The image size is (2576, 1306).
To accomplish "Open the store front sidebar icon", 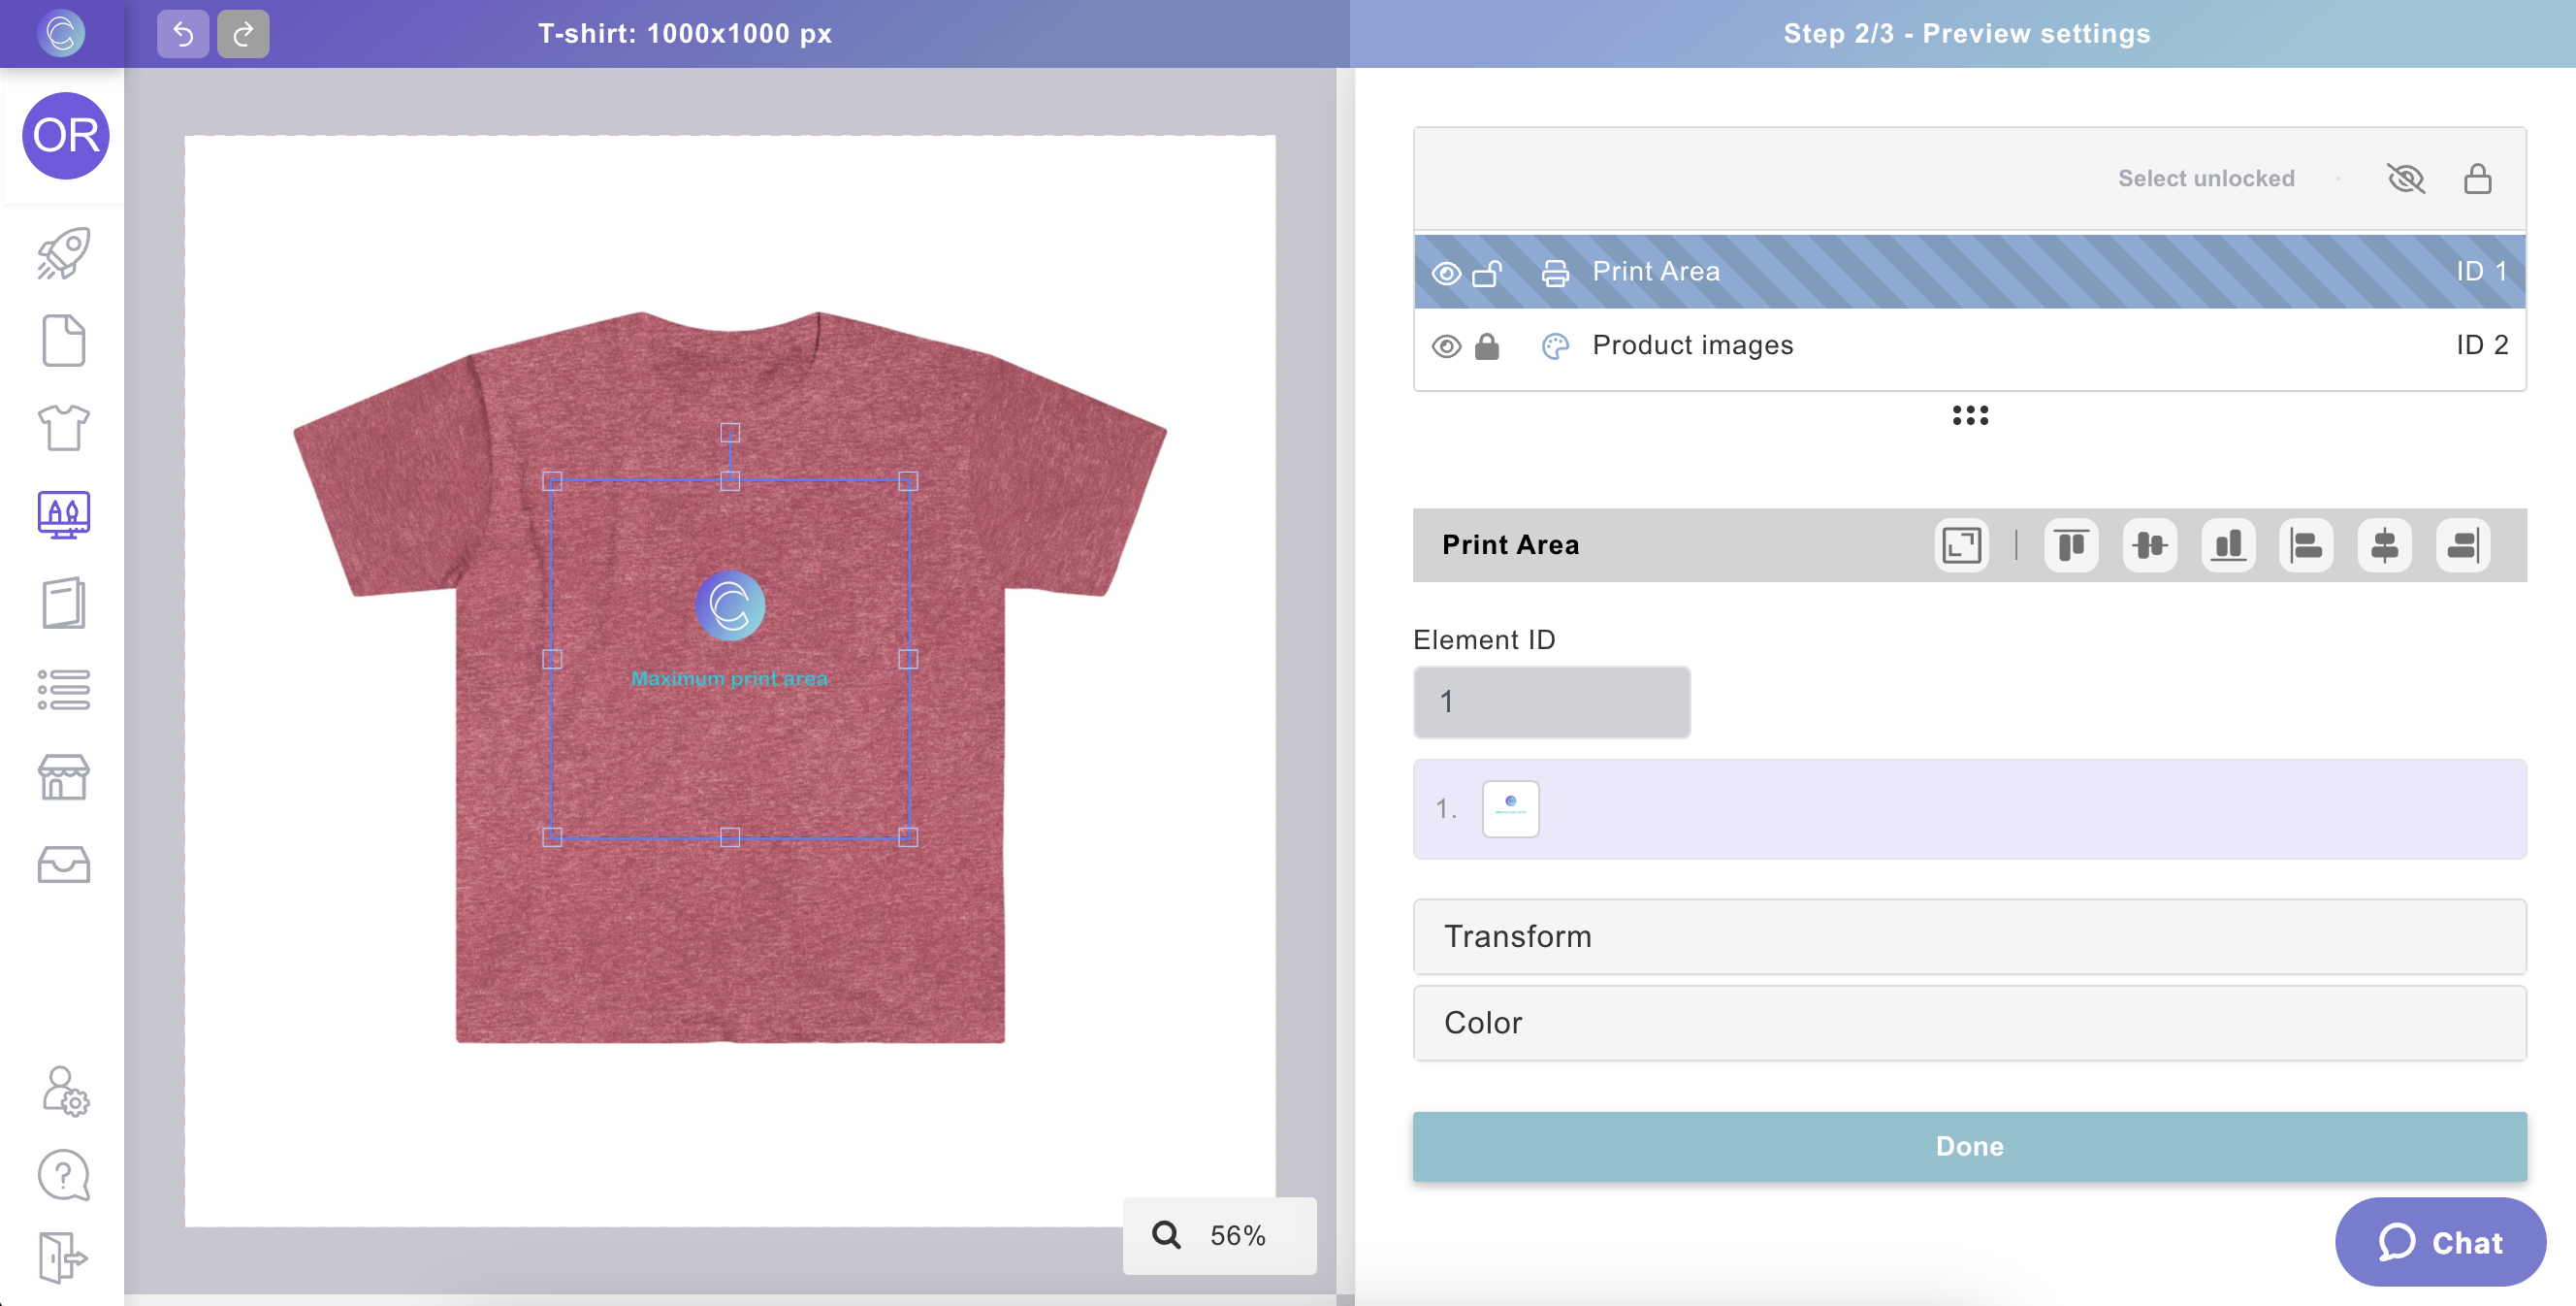I will (63, 776).
